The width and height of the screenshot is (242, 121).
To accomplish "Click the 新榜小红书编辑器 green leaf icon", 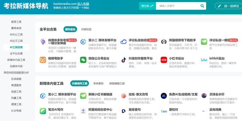I will pyautogui.click(x=83, y=96).
